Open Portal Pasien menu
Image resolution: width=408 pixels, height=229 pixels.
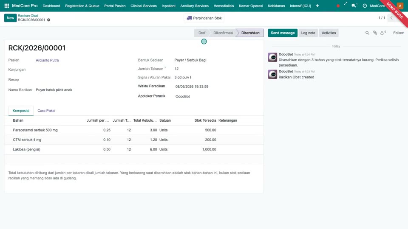click(115, 6)
